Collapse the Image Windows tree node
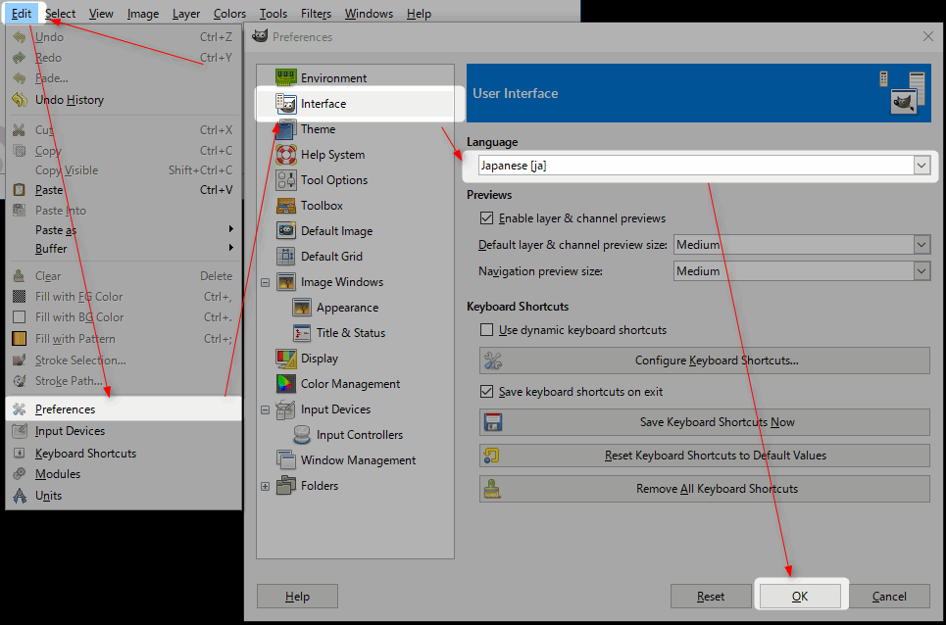946x625 pixels. pos(265,282)
